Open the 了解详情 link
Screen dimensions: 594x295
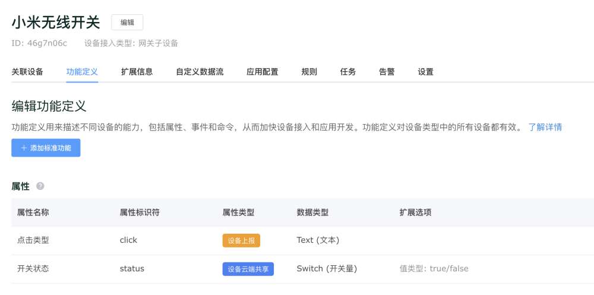coord(545,127)
